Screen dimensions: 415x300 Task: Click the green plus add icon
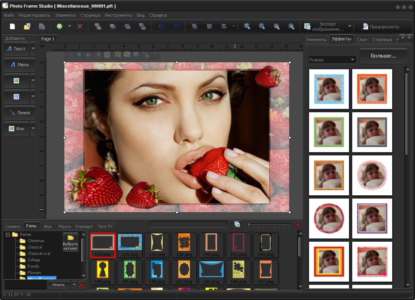(x=60, y=26)
